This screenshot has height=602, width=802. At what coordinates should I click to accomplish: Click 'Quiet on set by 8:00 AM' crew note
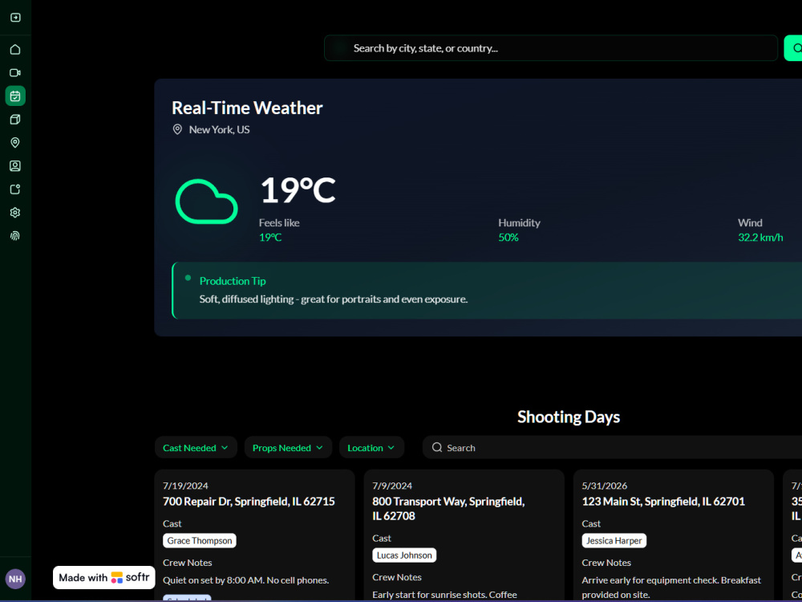click(x=246, y=580)
